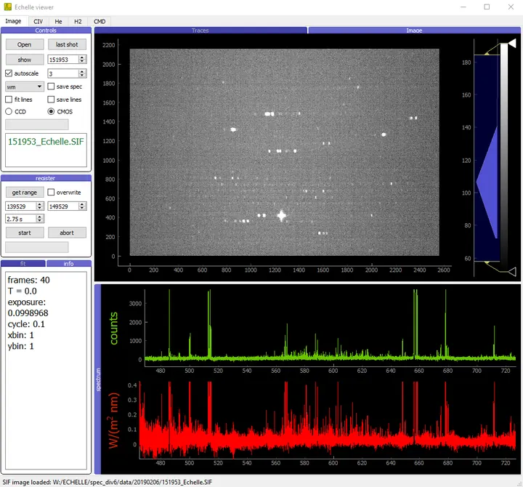Viewport: 523px width, 487px height.
Task: Select the CCD radio button
Action: click(x=9, y=111)
